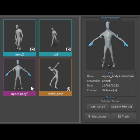Screen dimensions: 140x140
Task: Click the trash can icon
Action: pos(119,116)
